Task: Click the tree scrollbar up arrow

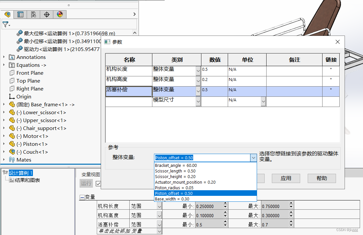Action: [135, 33]
